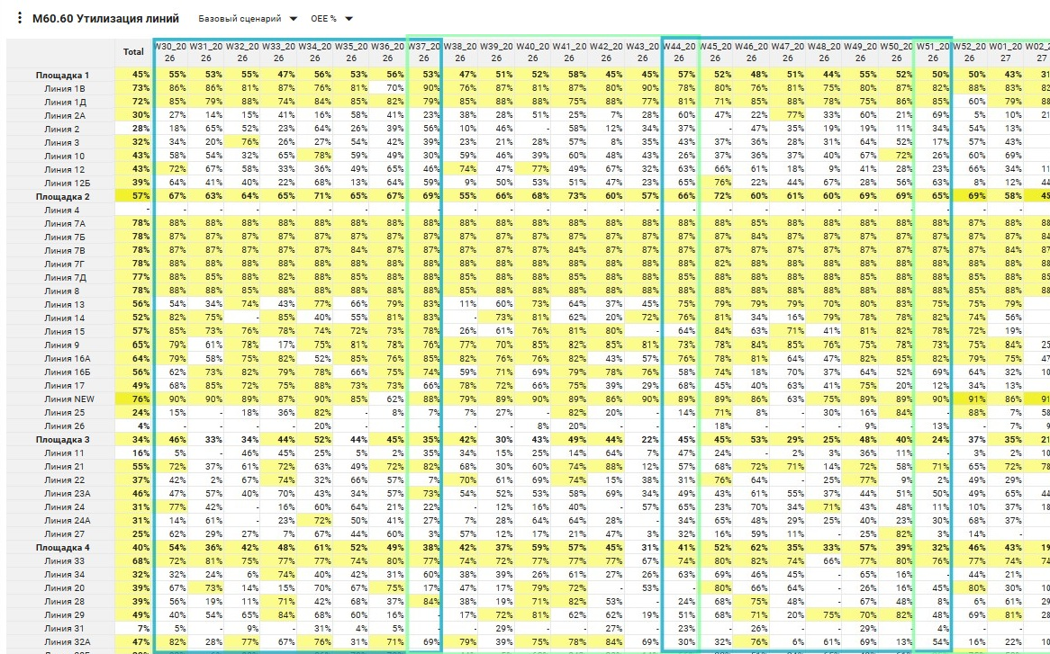Screen dimensions: 1050x654
Task: Open the OEE % dropdown
Action: coord(330,19)
